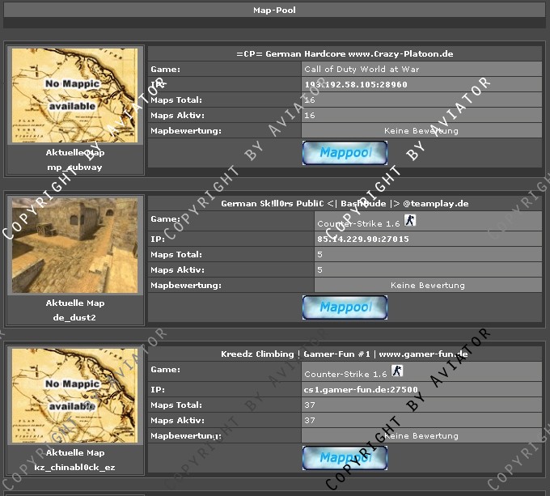Click the mp_subway No Mappic thumbnail
This screenshot has height=496, width=550.
click(74, 95)
